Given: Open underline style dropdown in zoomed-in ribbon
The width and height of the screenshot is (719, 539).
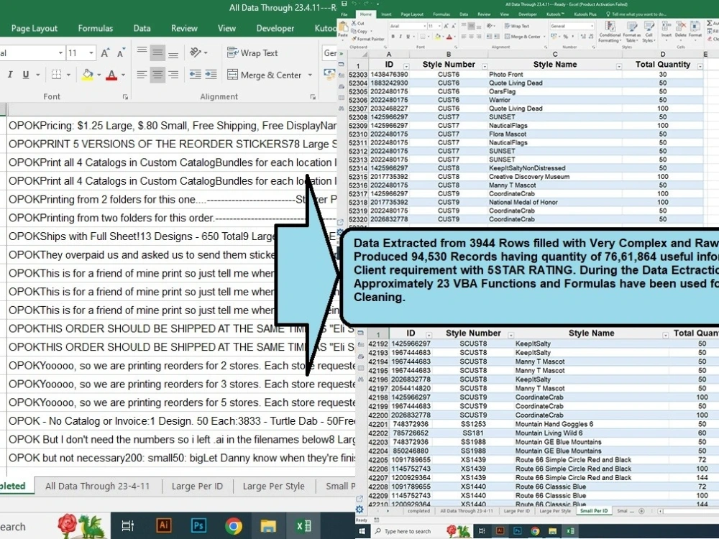Looking at the screenshot, I should [x=37, y=75].
